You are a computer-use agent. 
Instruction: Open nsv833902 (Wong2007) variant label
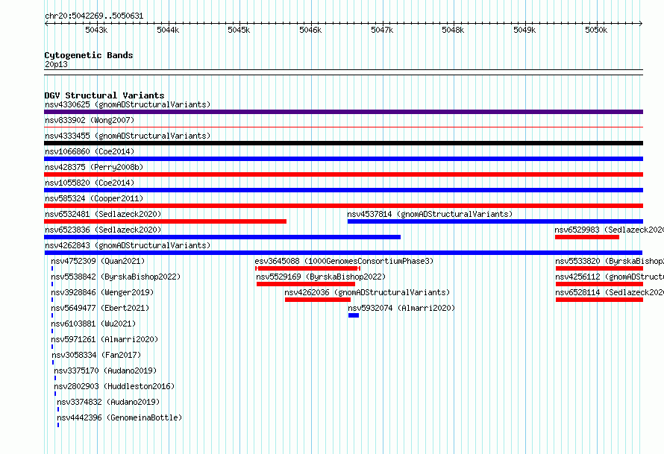pos(90,120)
